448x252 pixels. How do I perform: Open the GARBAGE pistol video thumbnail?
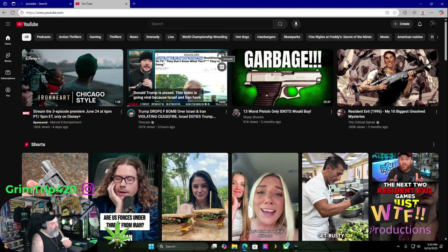[282, 78]
